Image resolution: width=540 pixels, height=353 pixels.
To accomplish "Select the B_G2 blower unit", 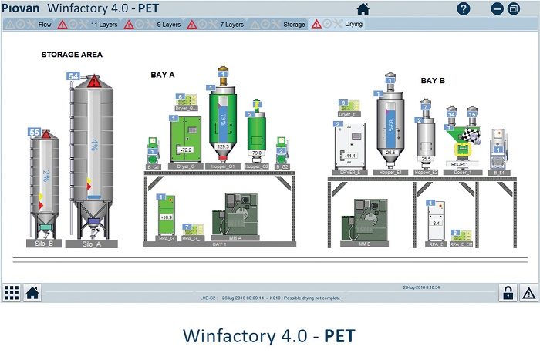I will 282,150.
